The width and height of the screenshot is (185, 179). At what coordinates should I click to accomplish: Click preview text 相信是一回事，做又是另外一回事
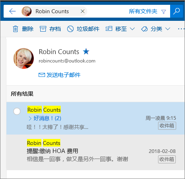pos(78,159)
